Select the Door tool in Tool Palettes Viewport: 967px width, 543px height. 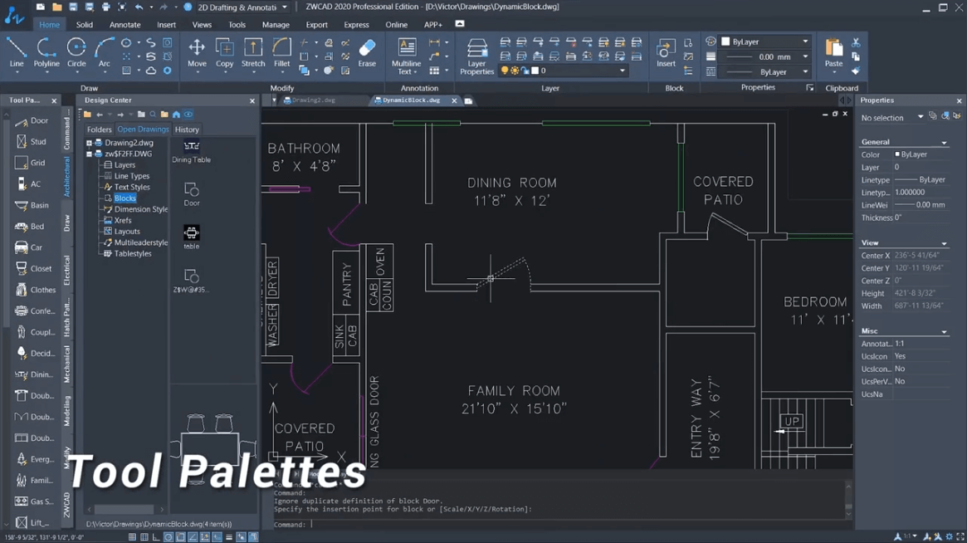click(x=32, y=121)
